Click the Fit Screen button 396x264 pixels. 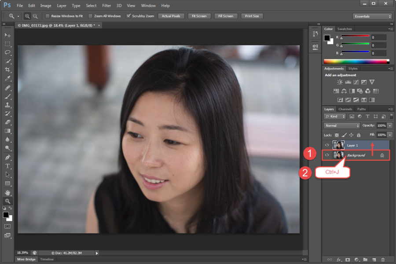pyautogui.click(x=199, y=16)
